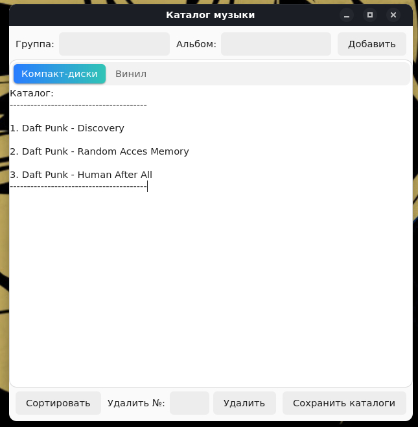The height and width of the screenshot is (427, 418).
Task: Click the Альбом: label
Action: point(196,44)
